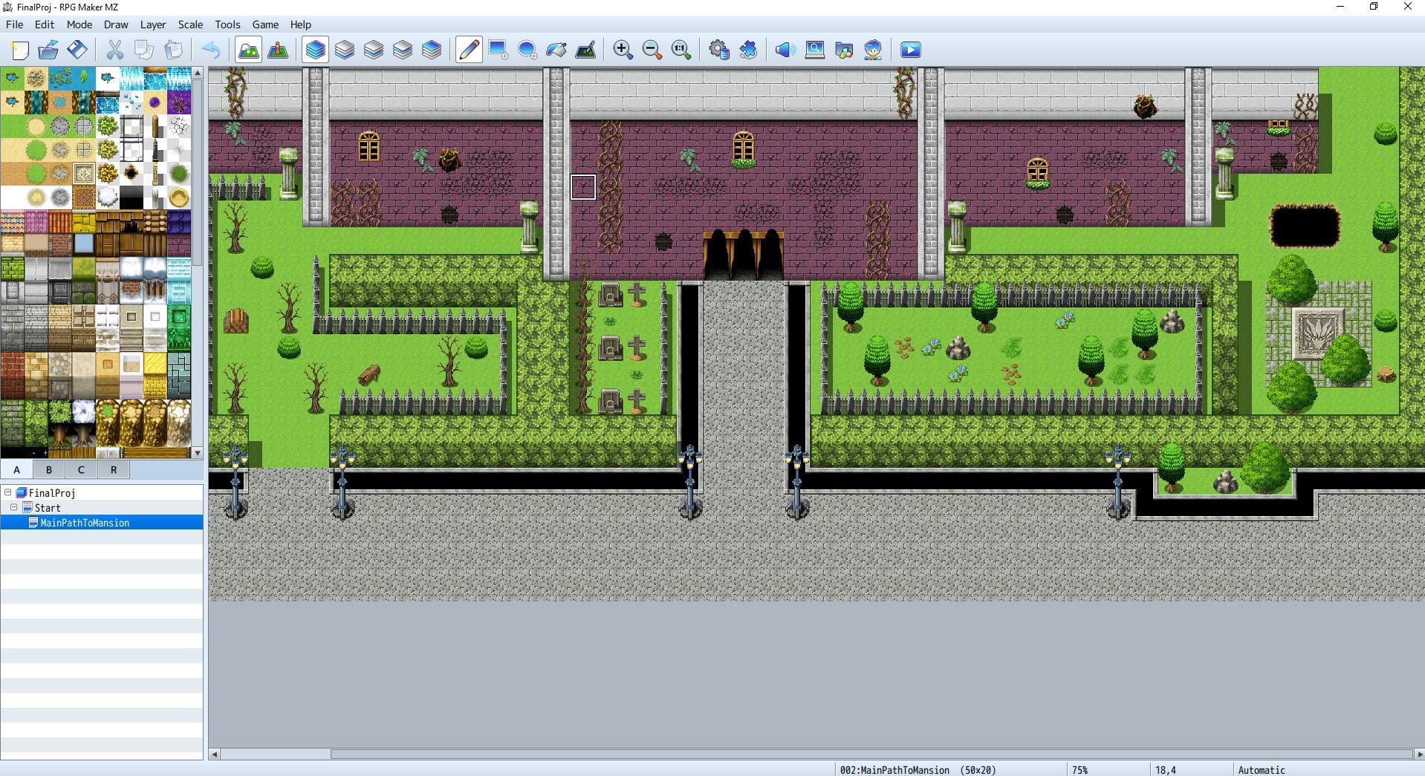Image resolution: width=1425 pixels, height=776 pixels.
Task: Click the Zoom In magnifier
Action: coord(623,50)
